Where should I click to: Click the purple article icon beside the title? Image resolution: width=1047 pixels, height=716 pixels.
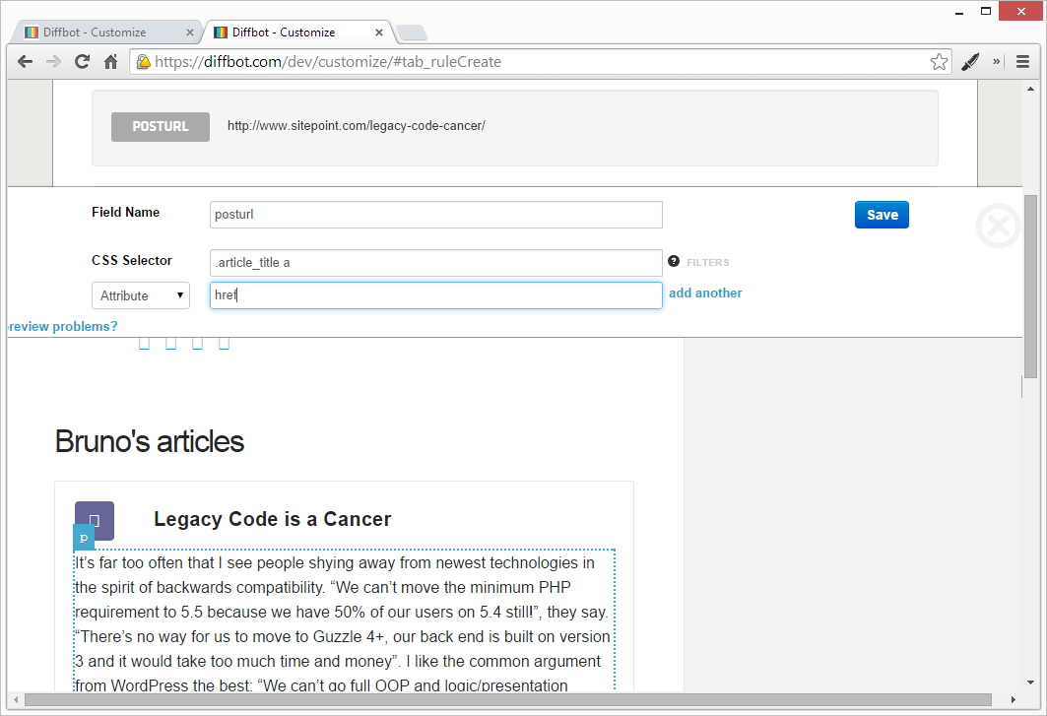95,520
